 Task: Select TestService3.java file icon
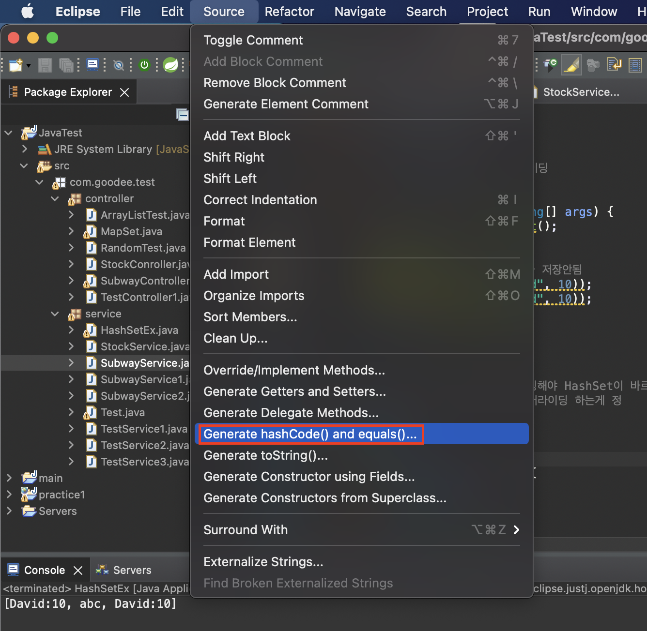point(91,462)
